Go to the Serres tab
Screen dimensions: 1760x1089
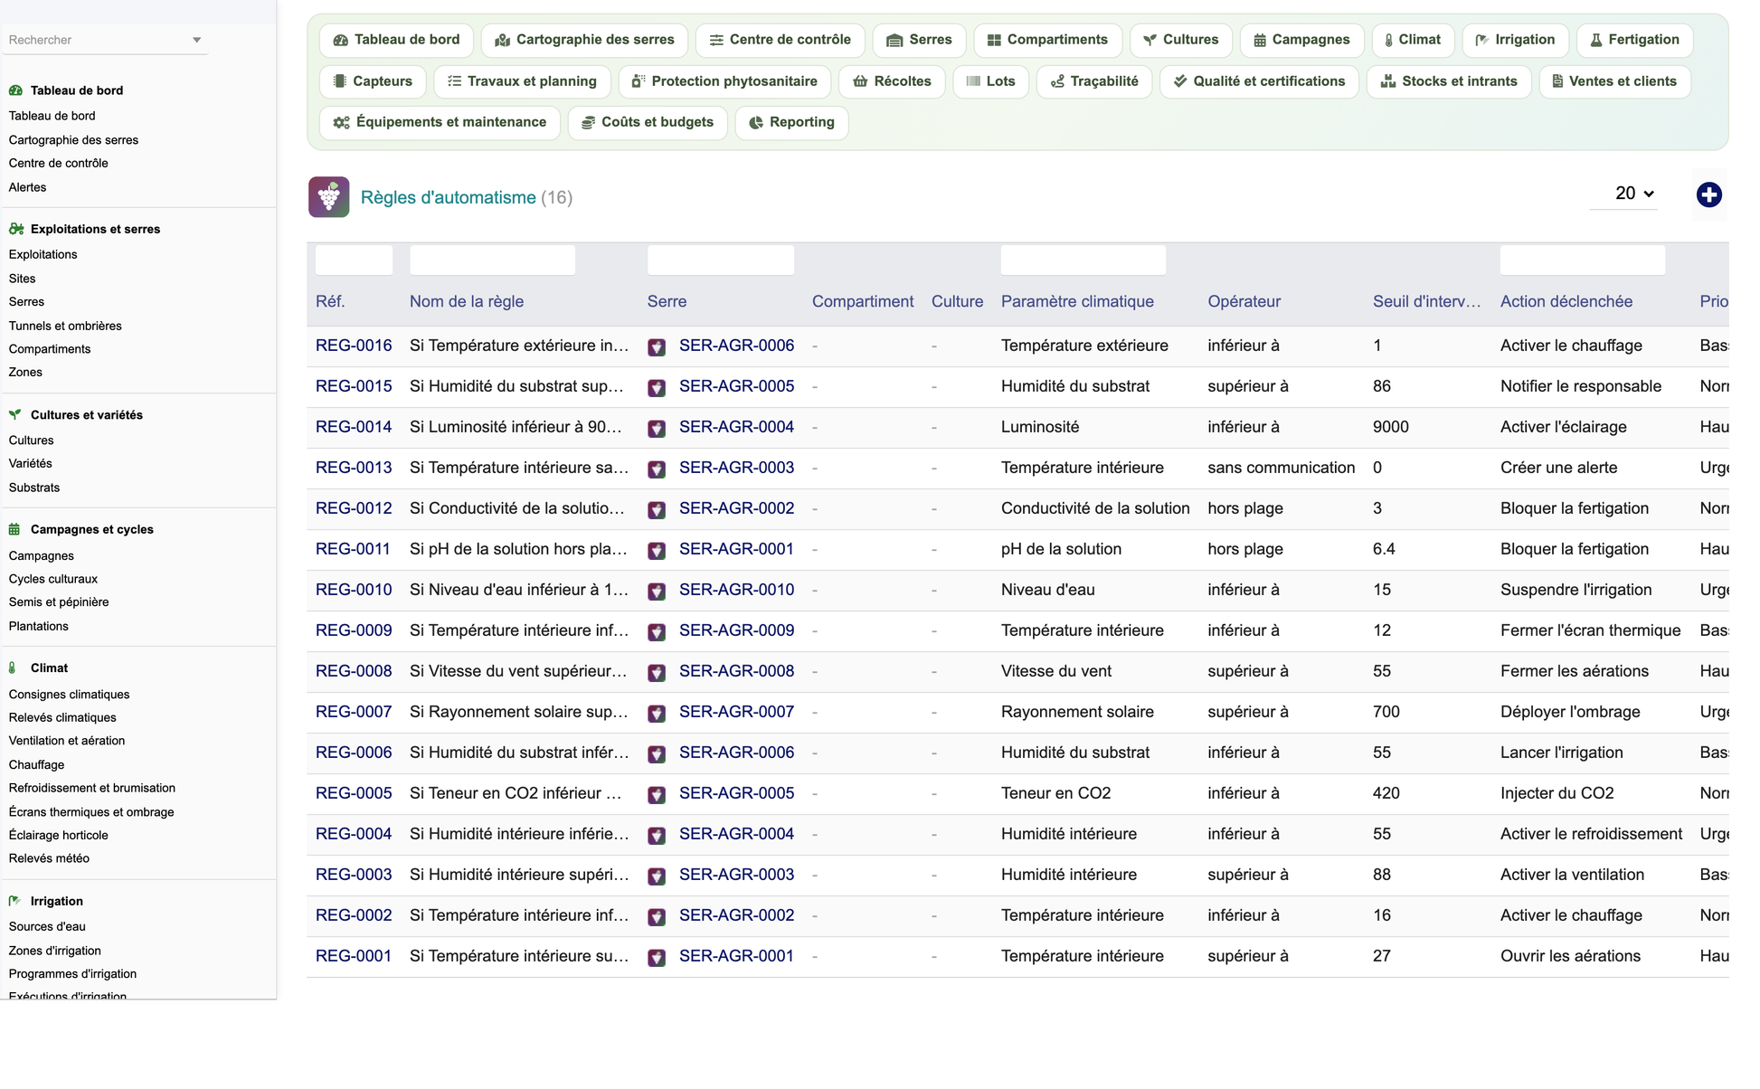click(919, 40)
